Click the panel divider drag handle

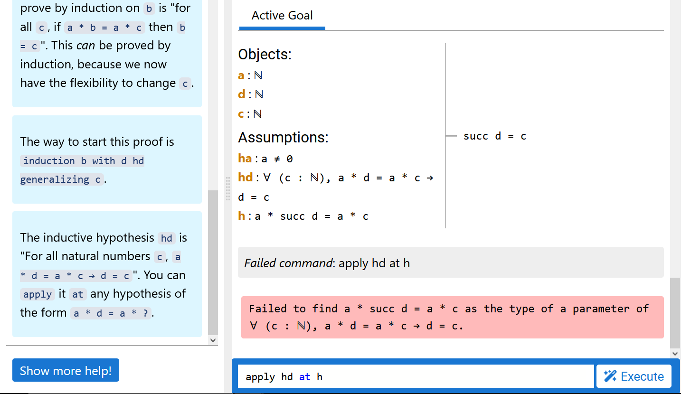pos(227,188)
